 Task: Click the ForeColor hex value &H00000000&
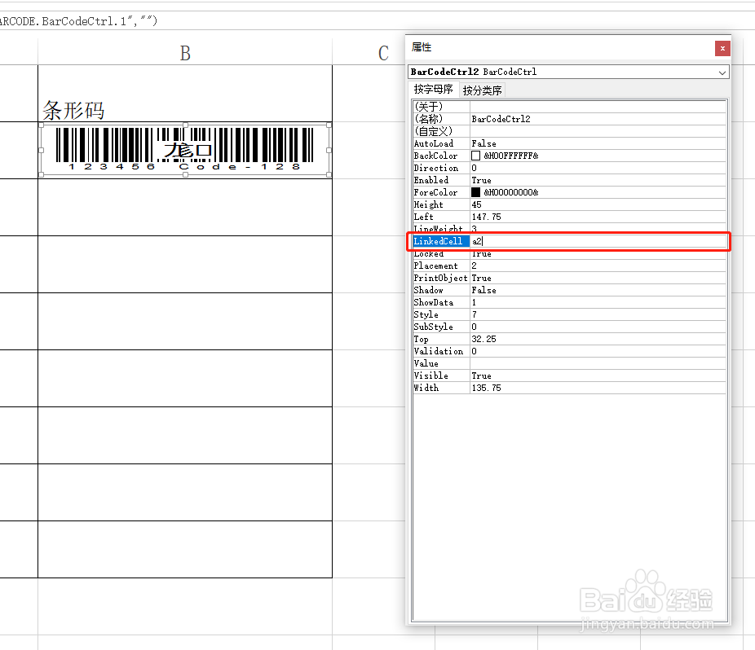(511, 192)
